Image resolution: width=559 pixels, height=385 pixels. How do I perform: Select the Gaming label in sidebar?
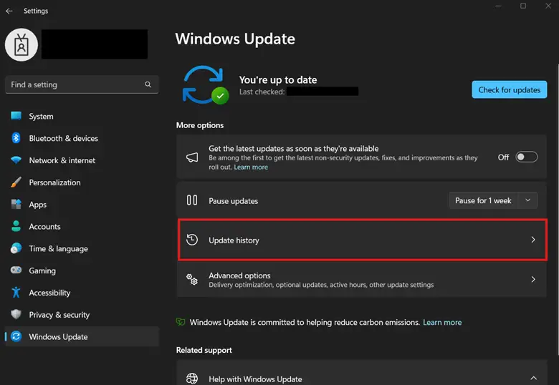click(x=42, y=271)
